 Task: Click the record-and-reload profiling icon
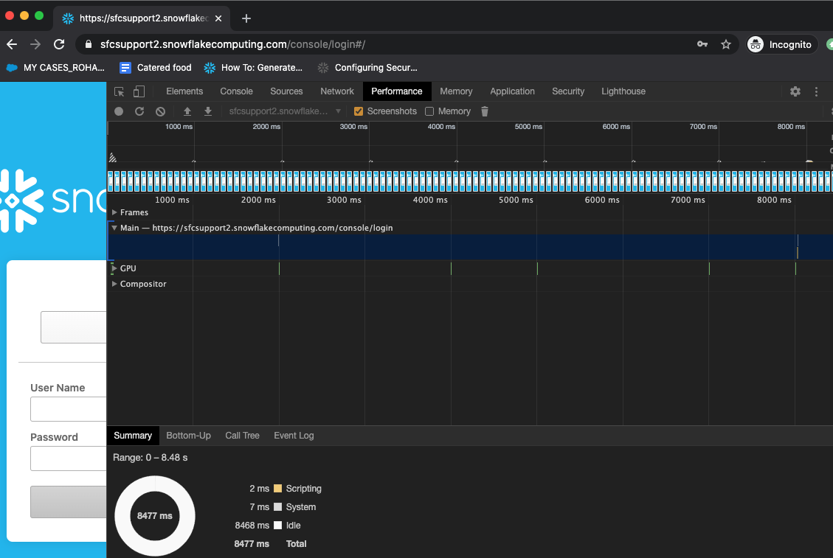pyautogui.click(x=139, y=111)
